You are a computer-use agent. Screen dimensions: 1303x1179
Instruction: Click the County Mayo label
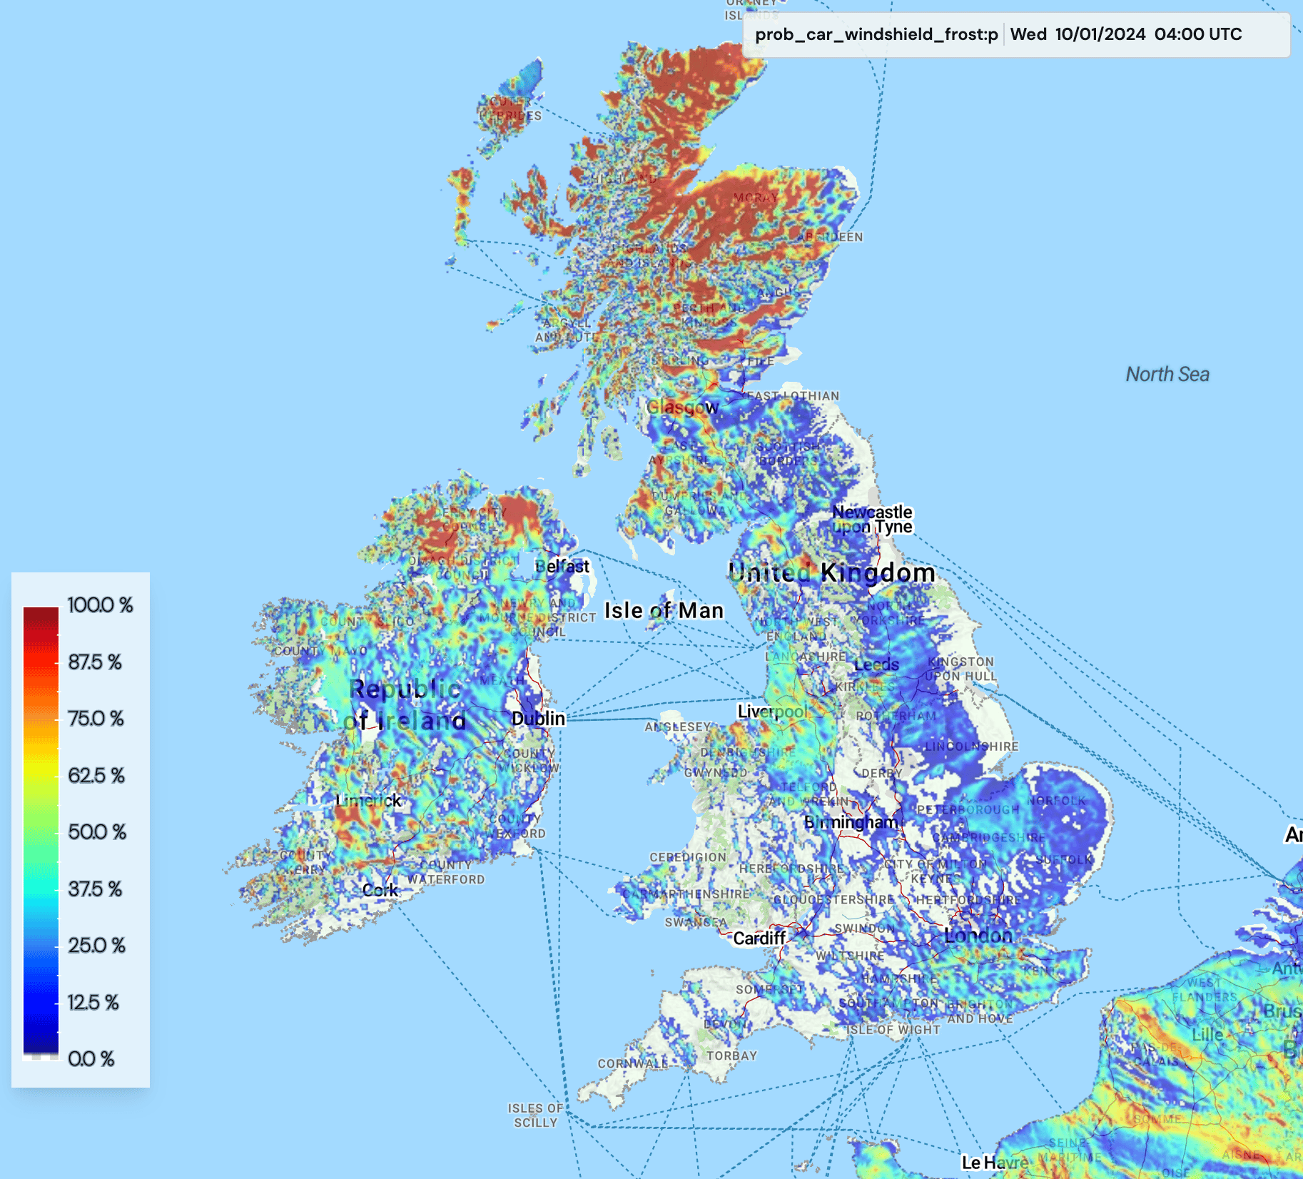(321, 651)
